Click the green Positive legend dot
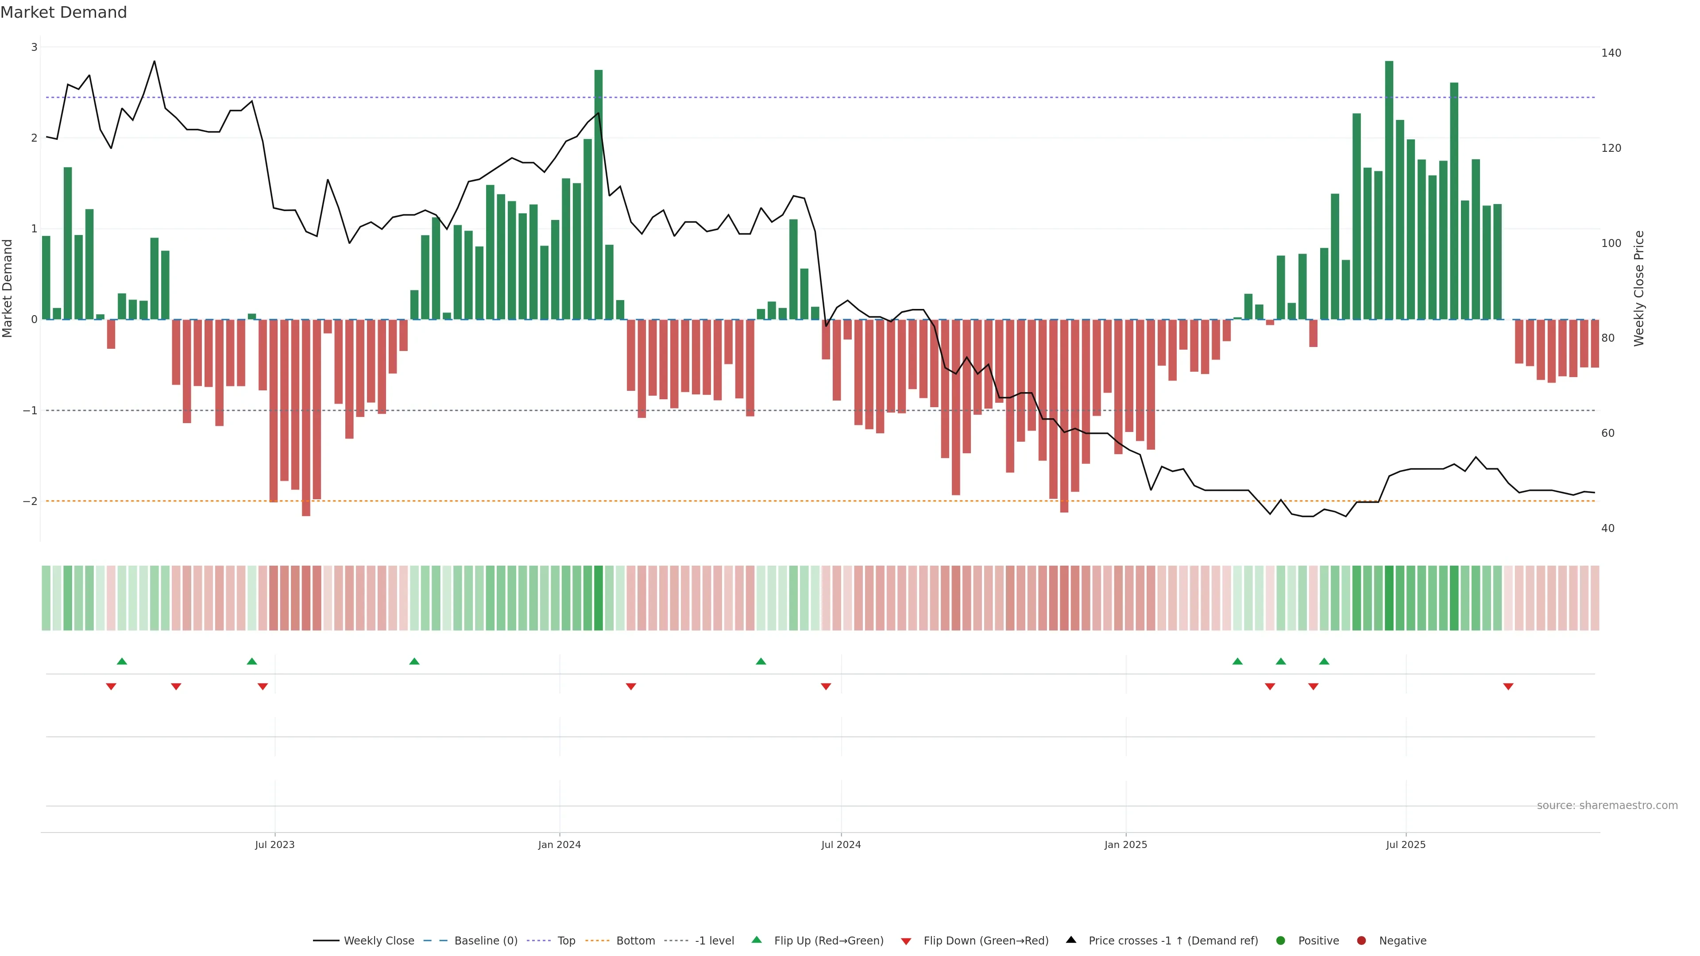 (1281, 941)
